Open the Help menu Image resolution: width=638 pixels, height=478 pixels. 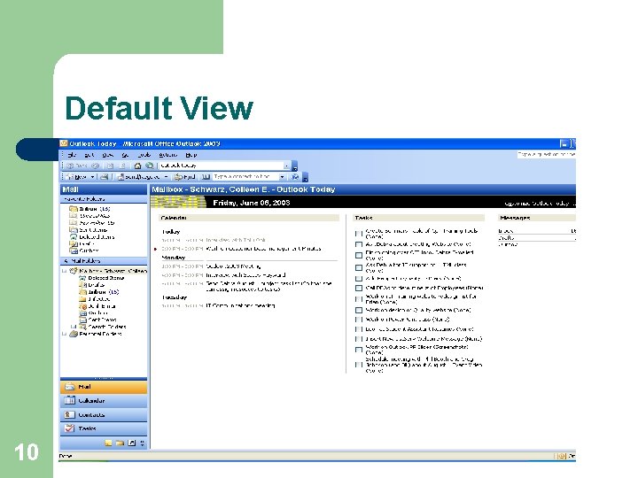point(191,155)
